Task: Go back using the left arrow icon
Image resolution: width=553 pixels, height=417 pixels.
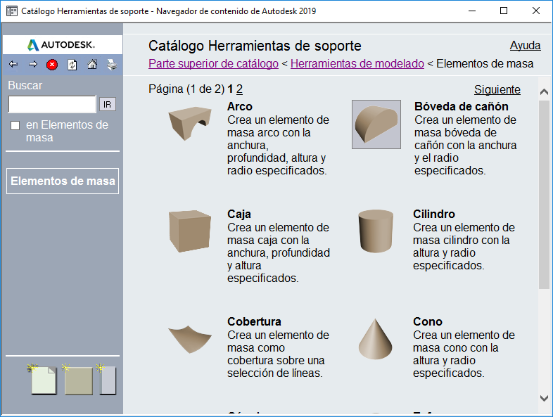Action: coord(13,64)
